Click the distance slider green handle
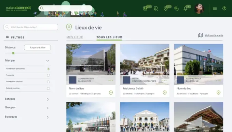The width and height of the screenshot is (232, 132). (13, 53)
